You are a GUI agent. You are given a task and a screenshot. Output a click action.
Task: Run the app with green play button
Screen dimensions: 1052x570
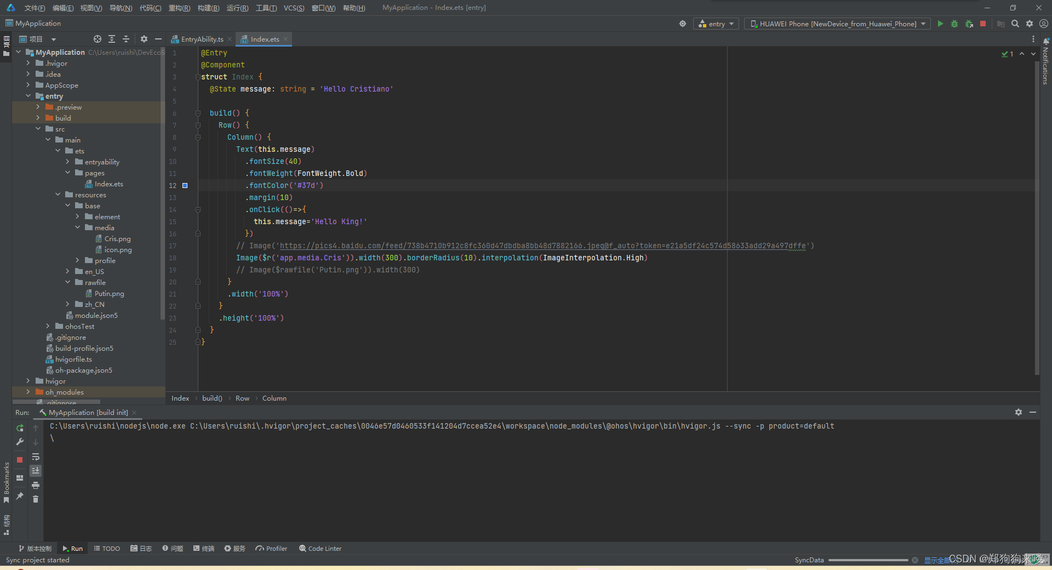(x=940, y=24)
